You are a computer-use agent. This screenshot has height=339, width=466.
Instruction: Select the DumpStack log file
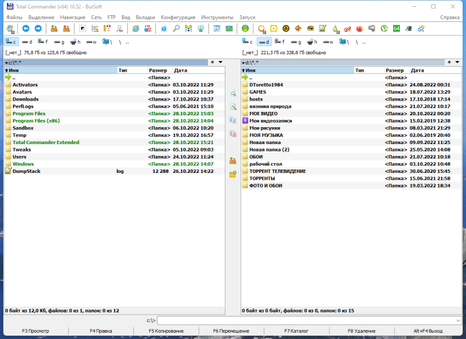pyautogui.click(x=115, y=171)
